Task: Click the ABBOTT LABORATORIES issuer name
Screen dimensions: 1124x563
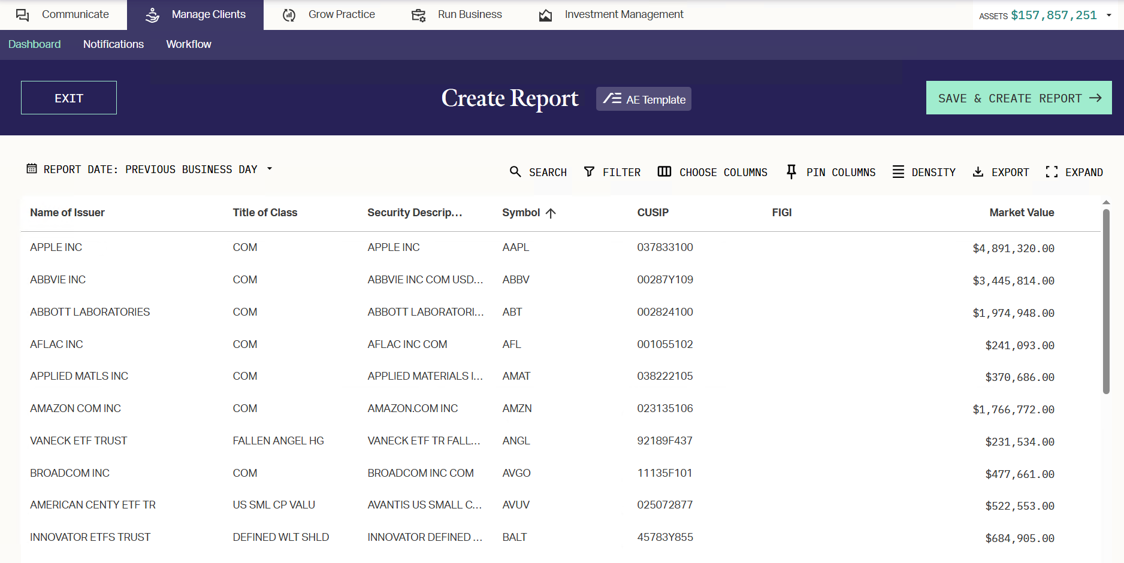Action: pyautogui.click(x=90, y=312)
